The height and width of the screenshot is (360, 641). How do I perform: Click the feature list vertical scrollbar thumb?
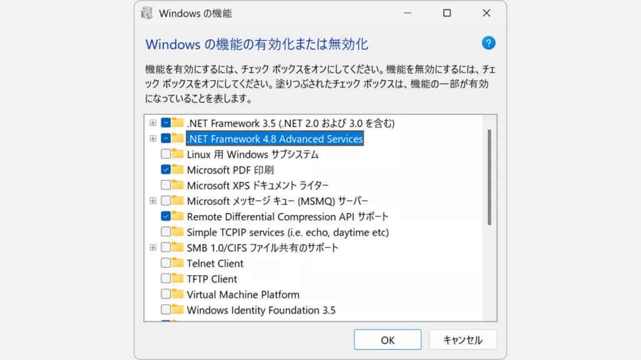pyautogui.click(x=490, y=177)
